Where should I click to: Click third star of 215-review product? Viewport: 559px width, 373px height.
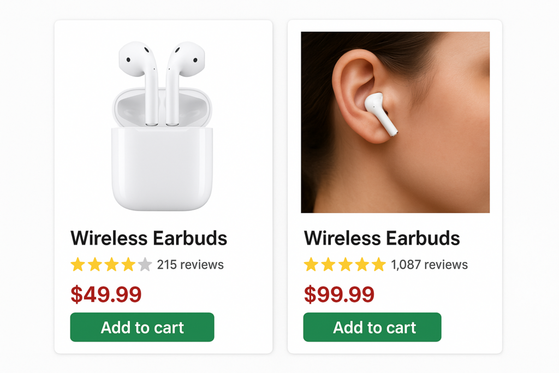(x=111, y=264)
